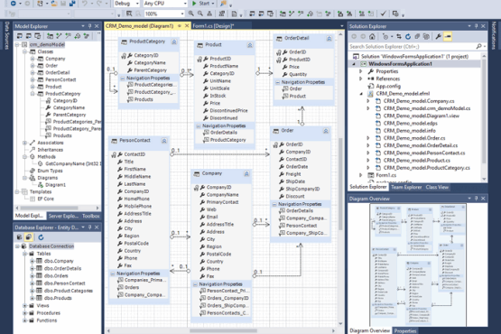This screenshot has width=501, height=334.
Task: Expand the Views node in Database Explorer
Action: 25,306
